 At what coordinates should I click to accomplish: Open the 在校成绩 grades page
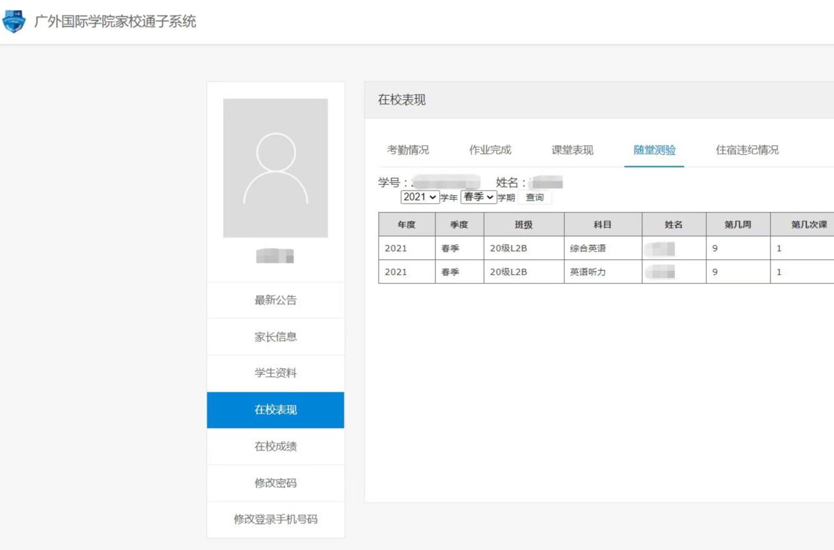pos(275,446)
